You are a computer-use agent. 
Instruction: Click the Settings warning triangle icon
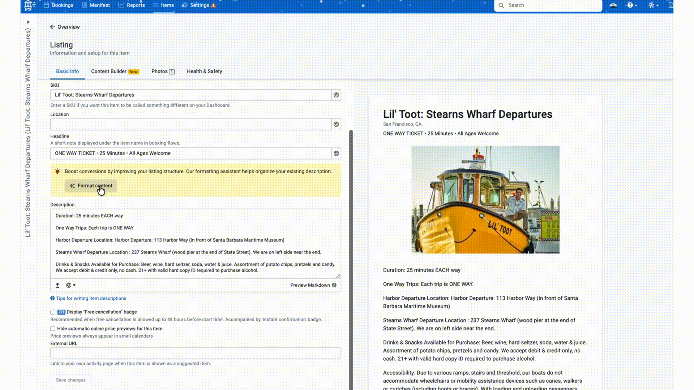(x=213, y=5)
